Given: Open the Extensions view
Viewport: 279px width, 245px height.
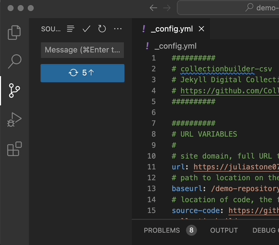Looking at the screenshot, I should click(14, 149).
